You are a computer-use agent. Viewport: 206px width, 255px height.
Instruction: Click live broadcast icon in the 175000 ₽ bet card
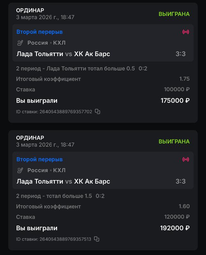[186, 32]
